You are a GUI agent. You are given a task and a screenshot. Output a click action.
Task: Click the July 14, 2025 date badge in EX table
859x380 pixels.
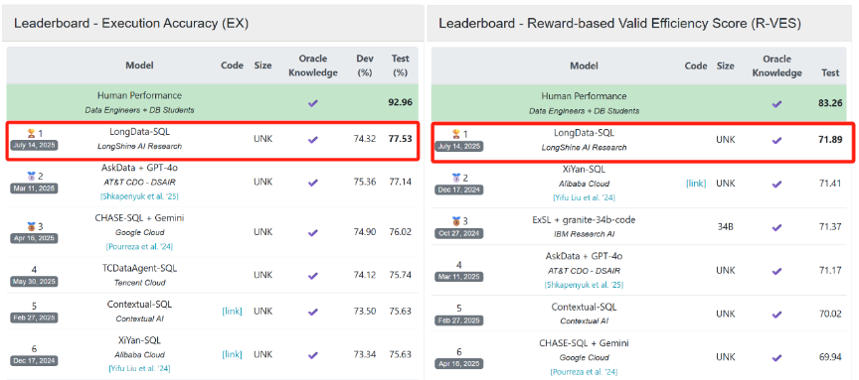34,146
